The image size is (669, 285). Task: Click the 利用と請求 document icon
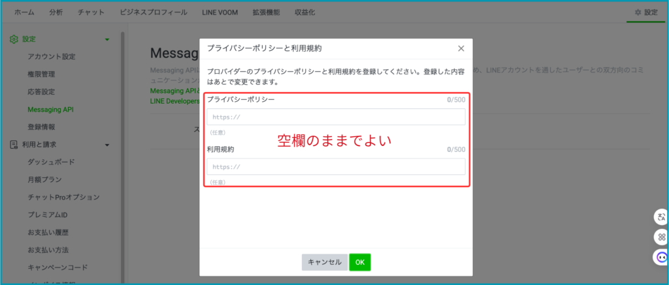tap(14, 144)
